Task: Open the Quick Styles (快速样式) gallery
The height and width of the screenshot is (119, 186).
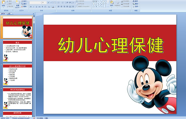Action: pos(117,4)
